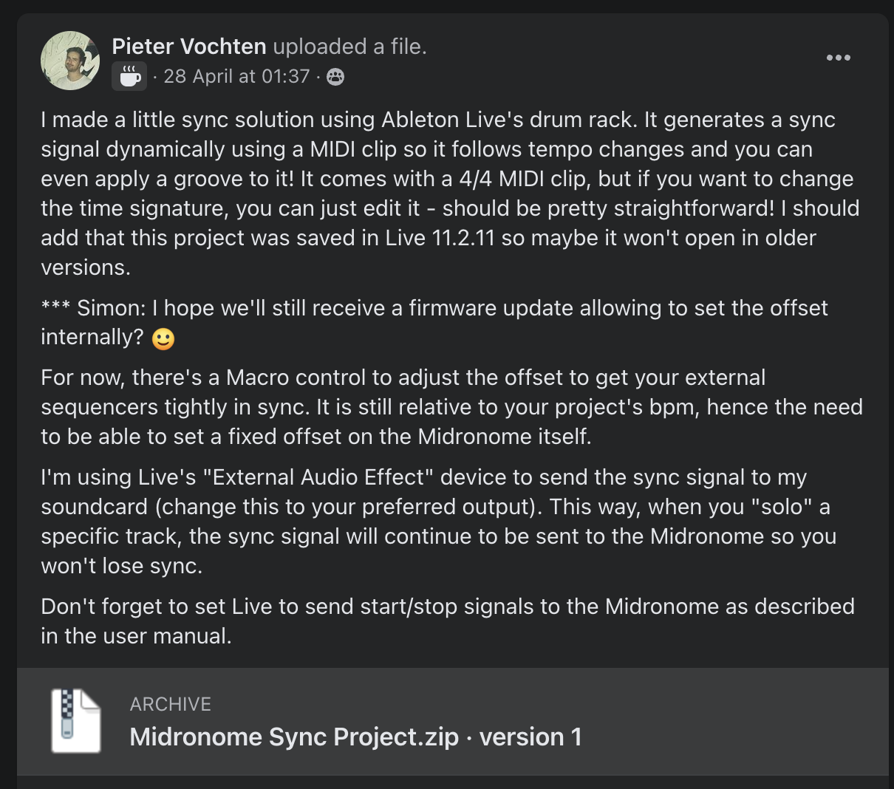Screen dimensions: 894x789
Task: Open Midronome Sync Project.zip file
Action: [x=293, y=737]
